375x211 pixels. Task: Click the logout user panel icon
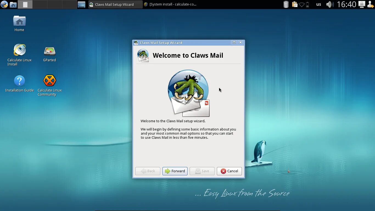coord(370,4)
